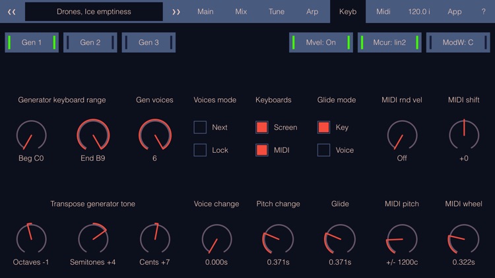Switch to the Main tab
Image resolution: width=495 pixels, height=278 pixels.
tap(205, 12)
